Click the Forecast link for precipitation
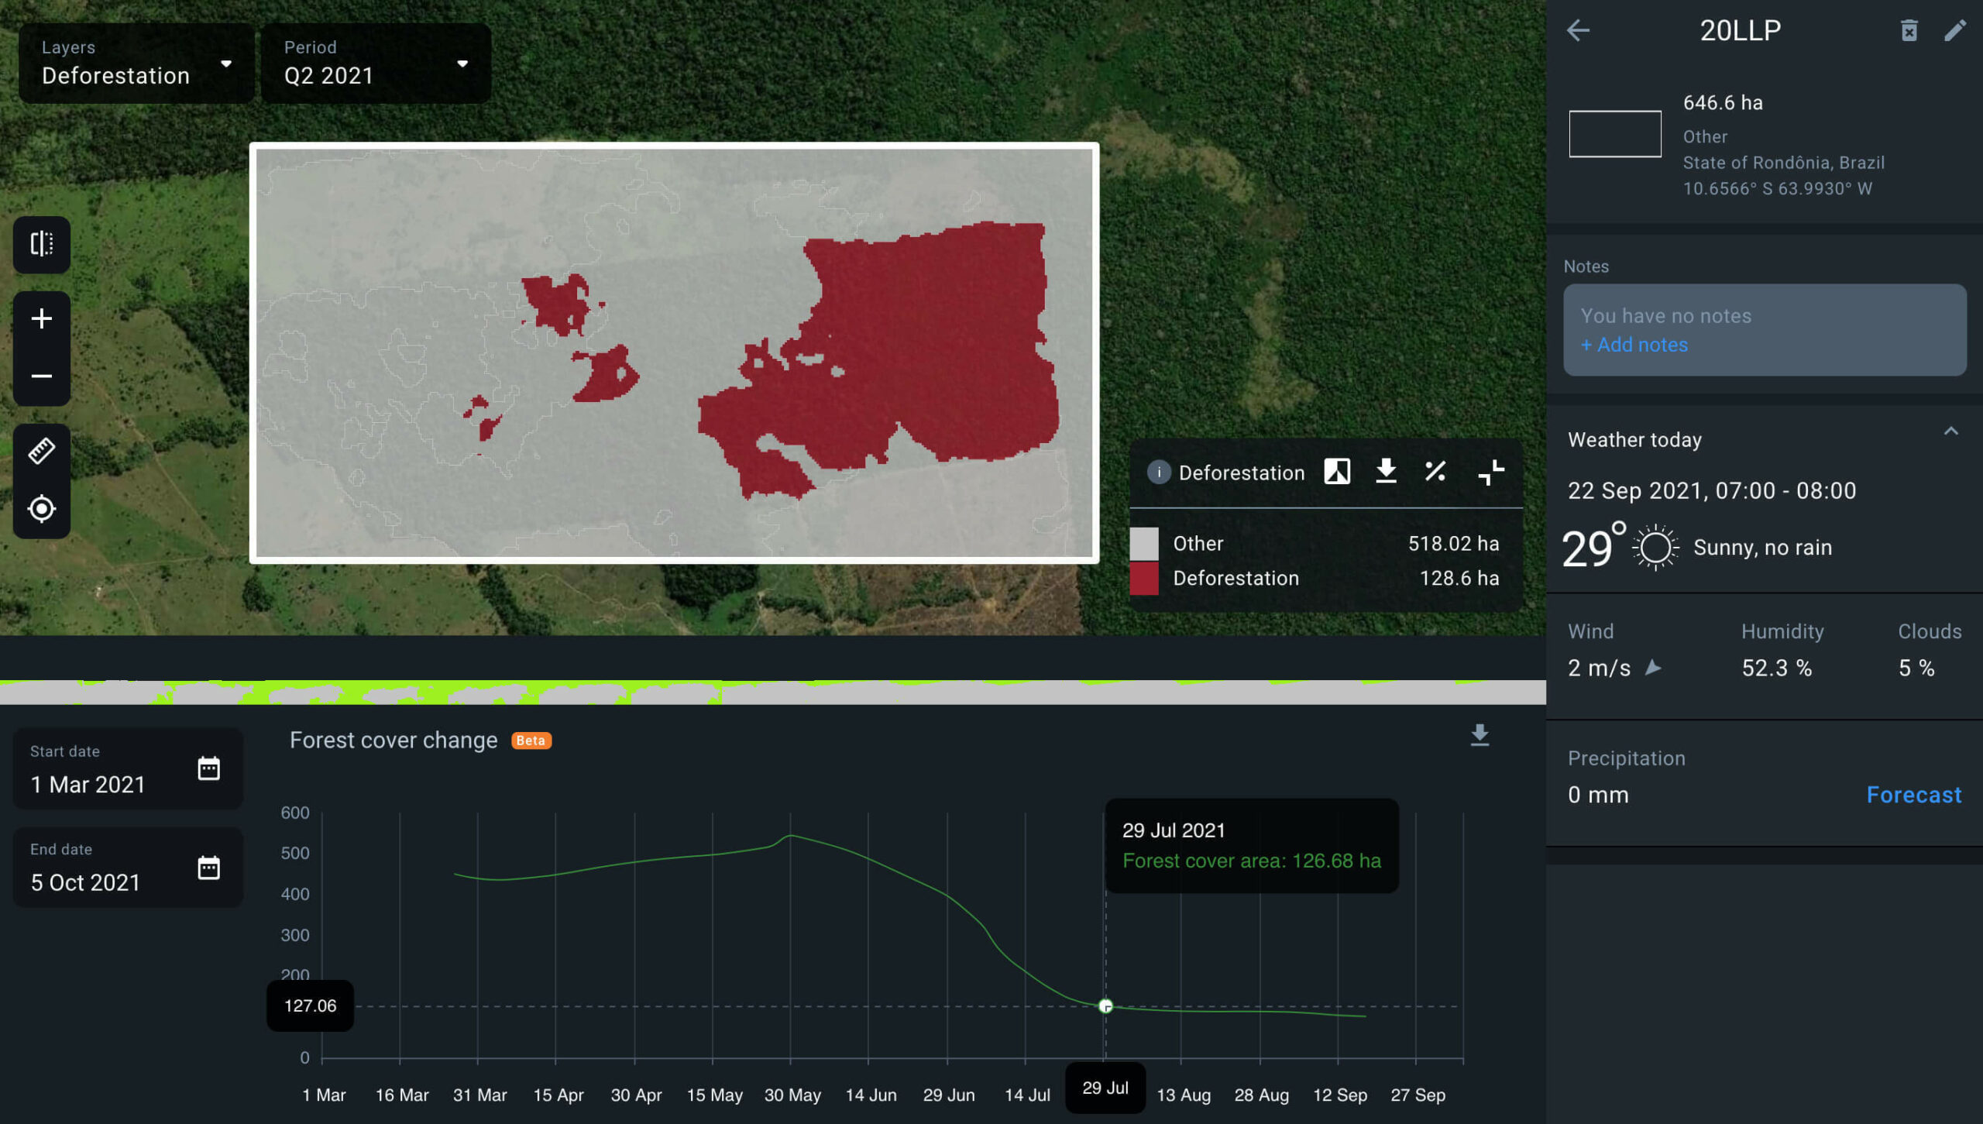Screen dimensions: 1983x1124 pyautogui.click(x=1915, y=793)
